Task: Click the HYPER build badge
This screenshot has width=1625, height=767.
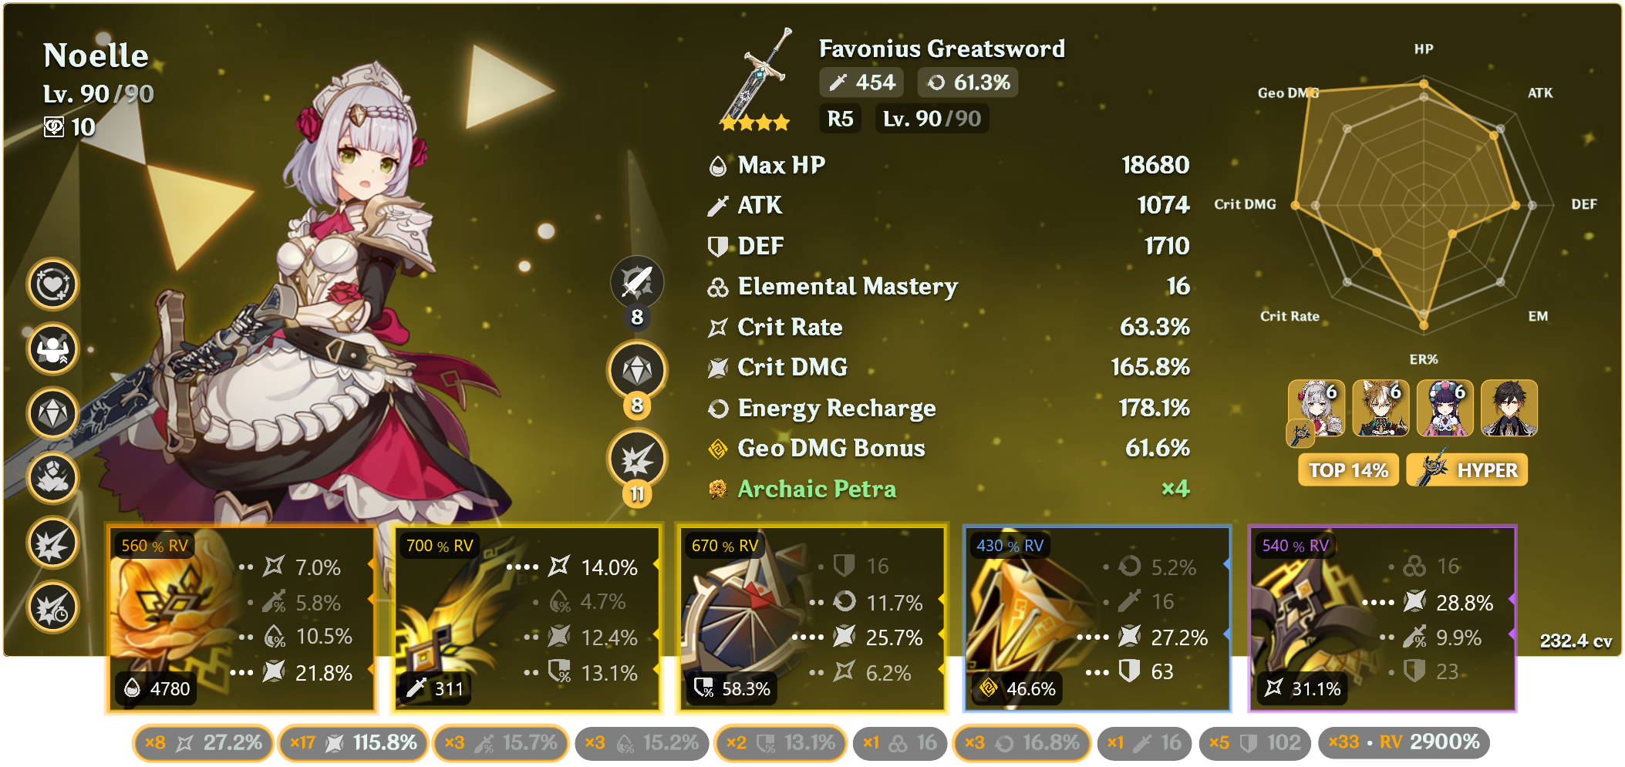Action: 1466,470
